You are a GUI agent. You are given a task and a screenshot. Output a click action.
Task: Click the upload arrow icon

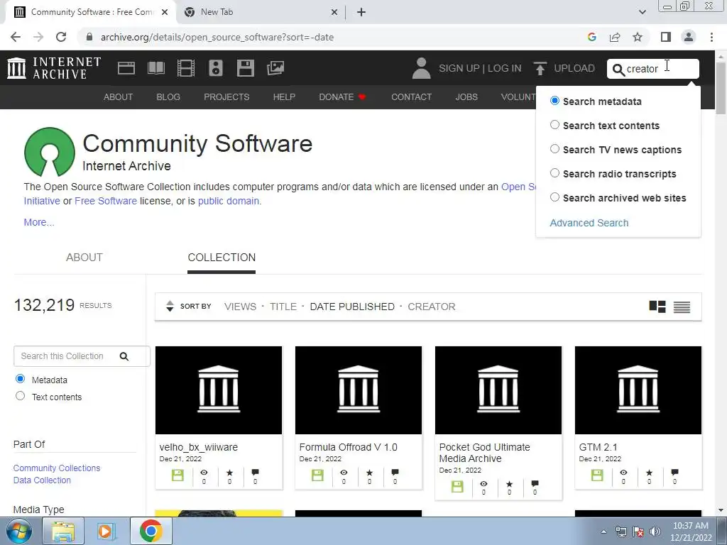[540, 68]
